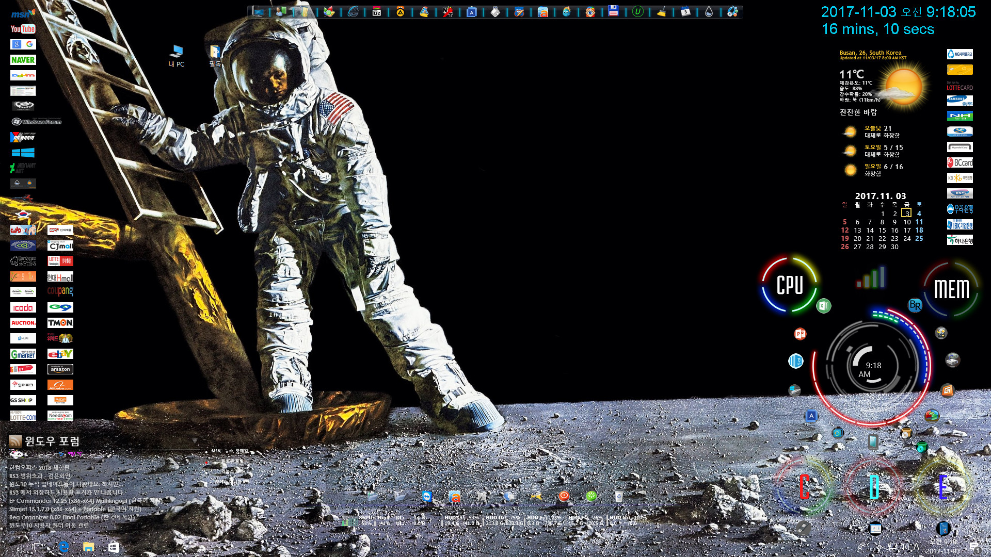Open Task View on the taskbar
This screenshot has height=557, width=991.
pyautogui.click(x=37, y=547)
